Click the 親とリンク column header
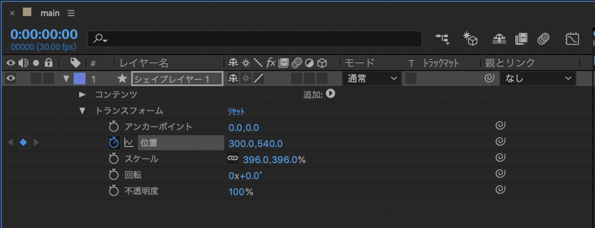This screenshot has width=595, height=228. click(x=511, y=63)
